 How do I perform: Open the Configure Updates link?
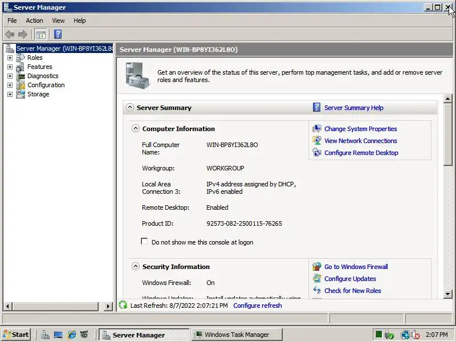[350, 279]
